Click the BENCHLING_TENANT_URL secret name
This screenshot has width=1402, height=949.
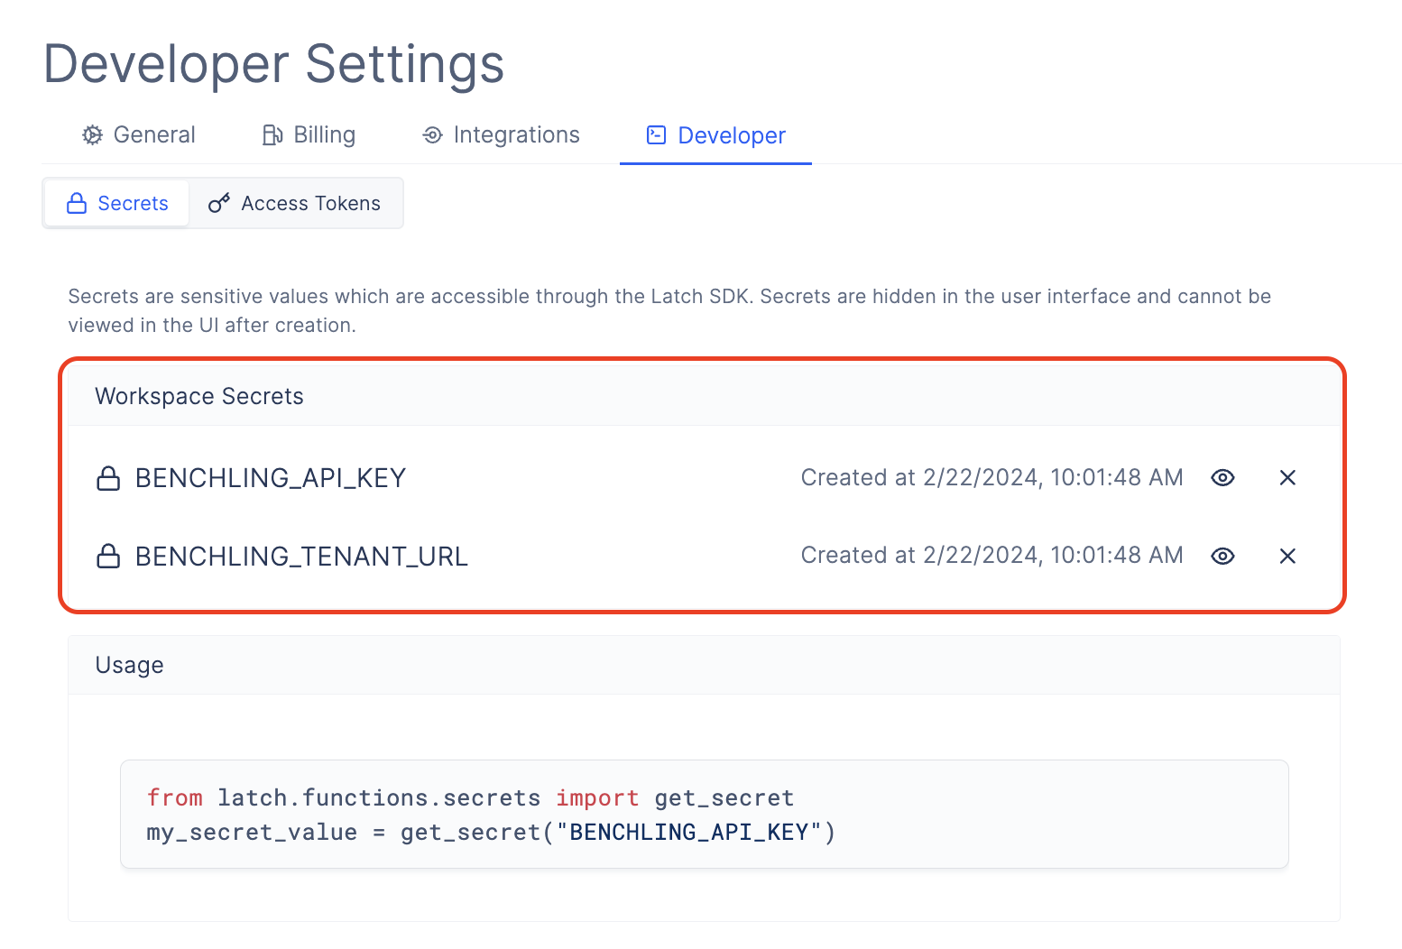pos(301,557)
